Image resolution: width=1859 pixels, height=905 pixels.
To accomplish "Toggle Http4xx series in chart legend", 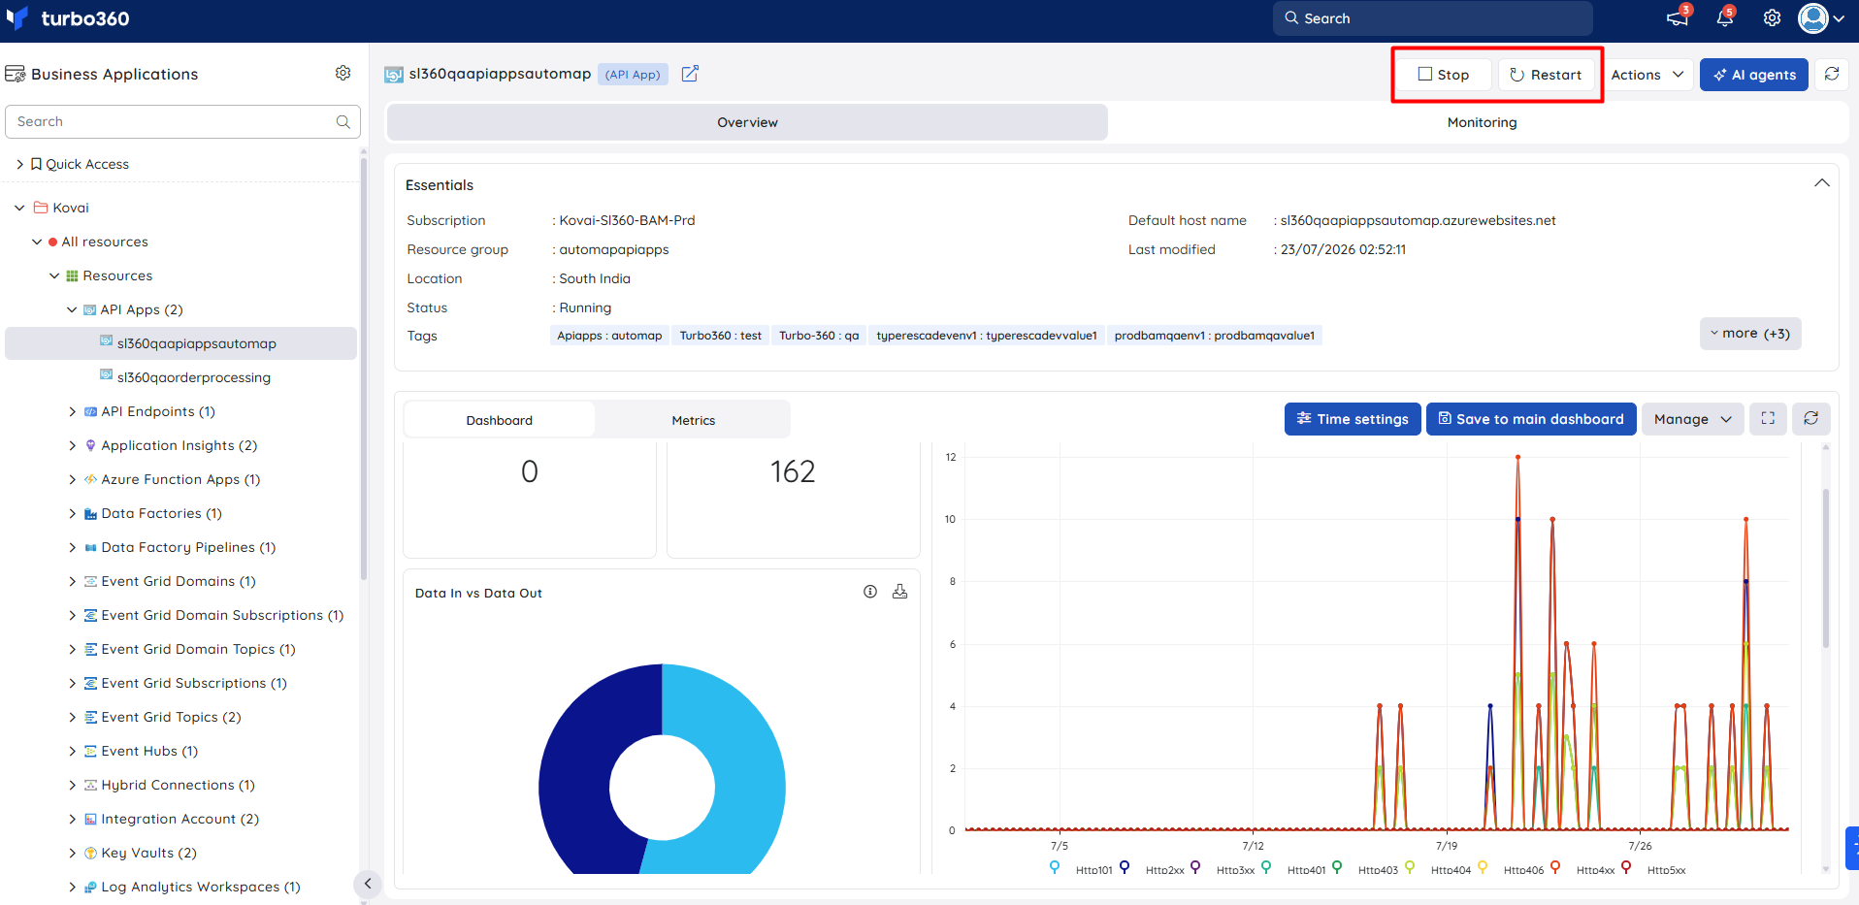I will (1584, 869).
